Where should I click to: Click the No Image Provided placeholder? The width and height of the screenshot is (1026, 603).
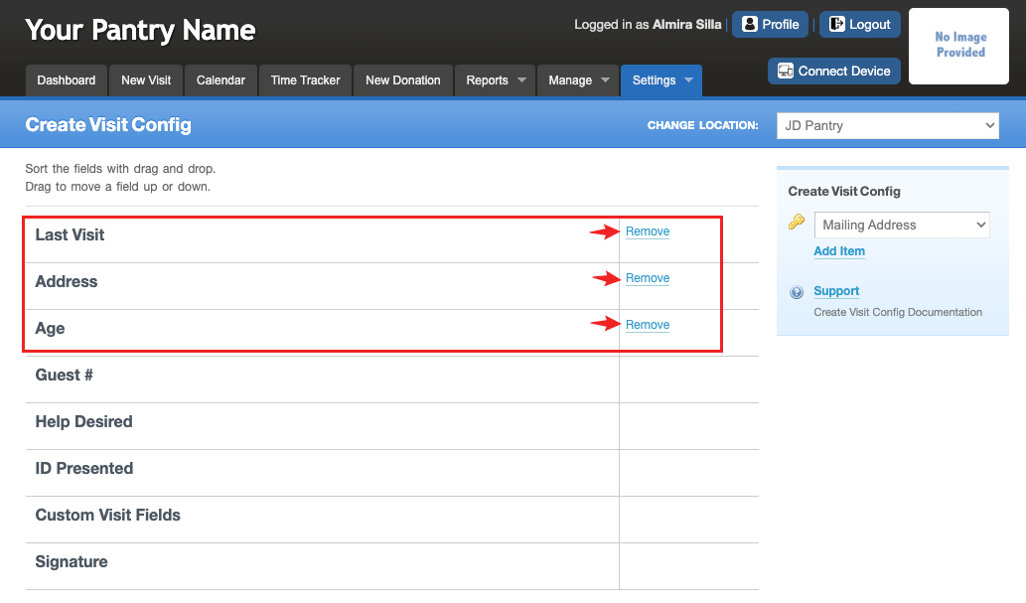(x=958, y=46)
